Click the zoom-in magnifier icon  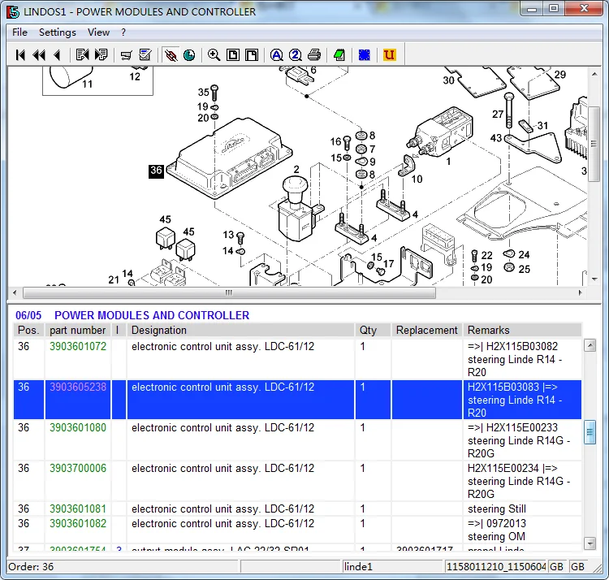214,55
